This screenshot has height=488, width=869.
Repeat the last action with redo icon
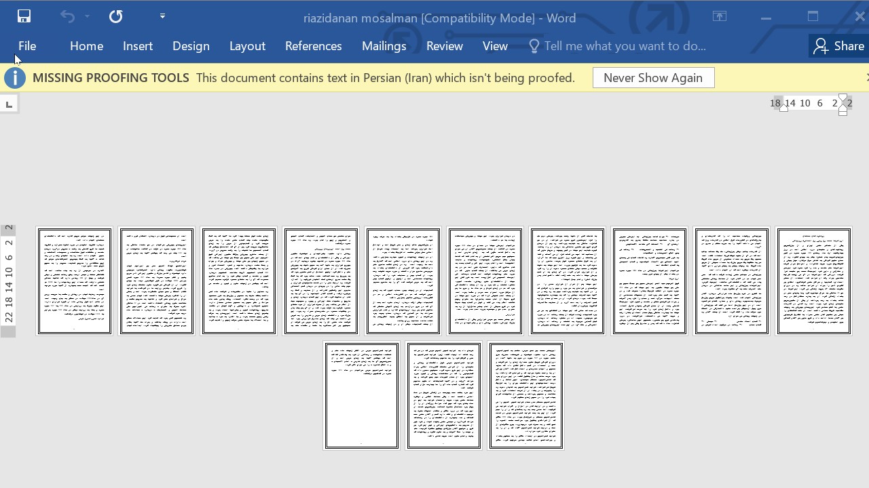pos(116,16)
